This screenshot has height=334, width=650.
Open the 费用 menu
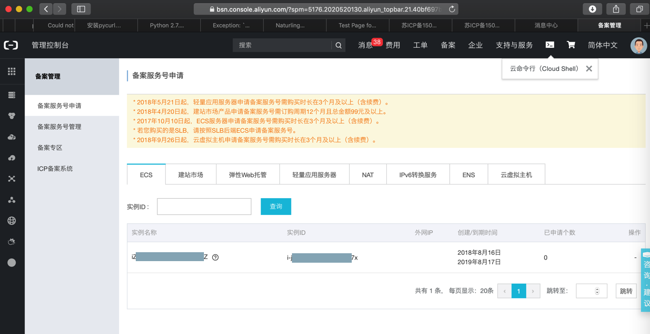(x=393, y=45)
